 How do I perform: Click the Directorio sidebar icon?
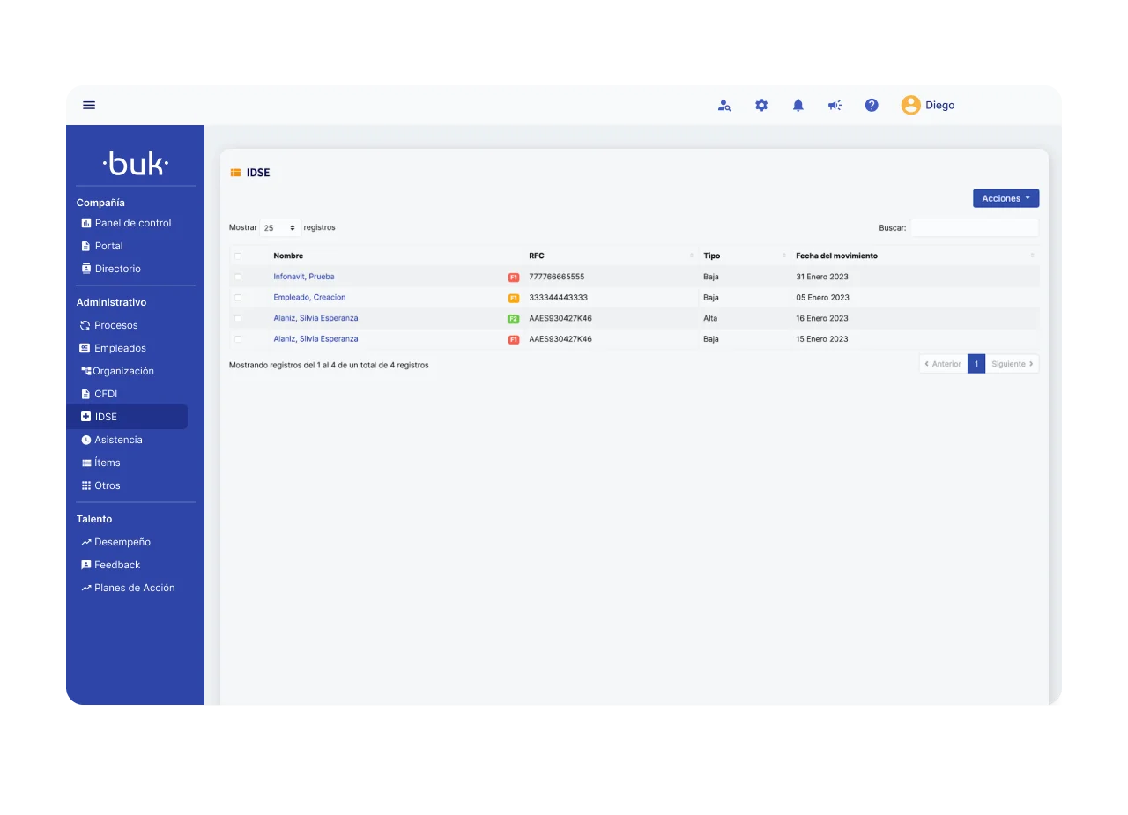pyautogui.click(x=85, y=269)
